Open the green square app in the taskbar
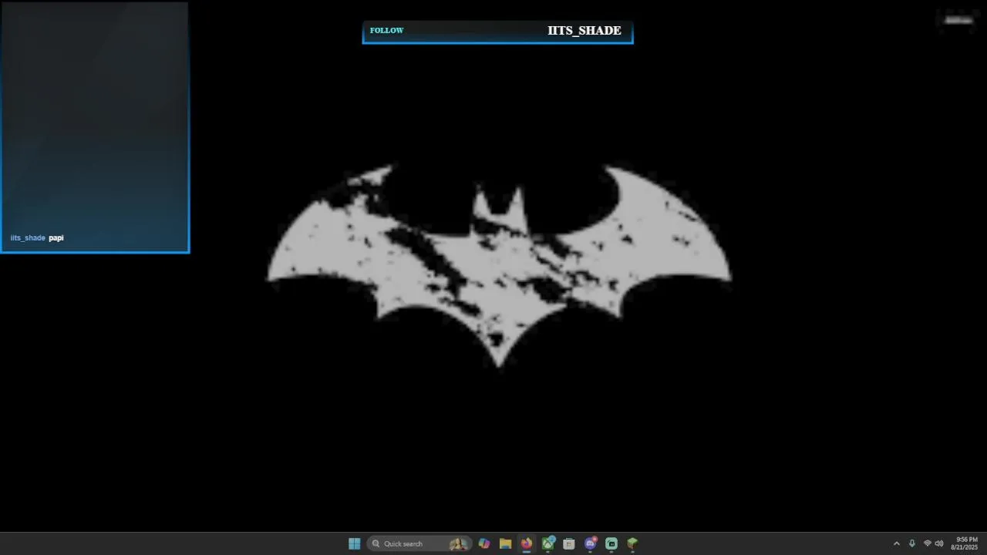Viewport: 987px width, 555px height. (x=611, y=543)
